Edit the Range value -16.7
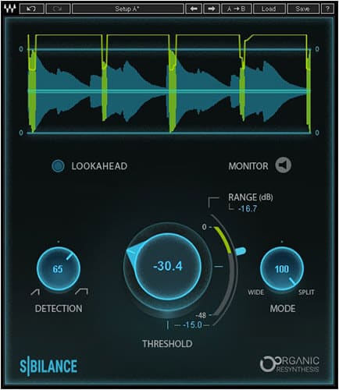 pos(248,209)
